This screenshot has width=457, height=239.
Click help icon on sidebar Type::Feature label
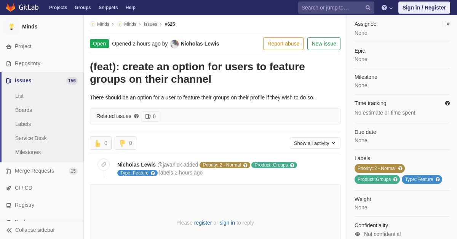[438, 179]
